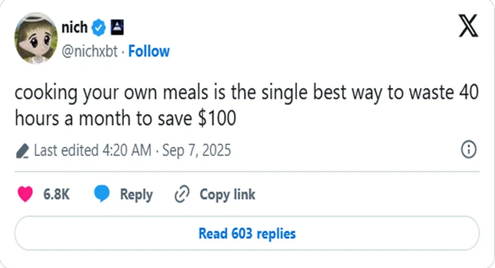Screen dimensions: 495x268
Task: Click the Reply label text
Action: 136,194
